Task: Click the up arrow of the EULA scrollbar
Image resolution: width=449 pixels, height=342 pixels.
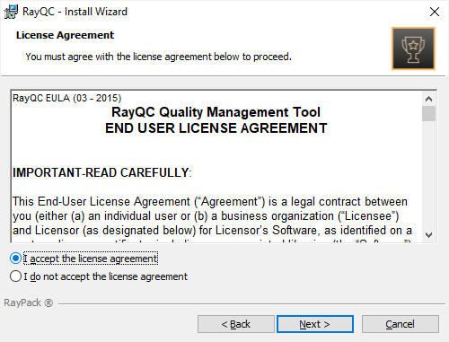Action: click(x=428, y=99)
